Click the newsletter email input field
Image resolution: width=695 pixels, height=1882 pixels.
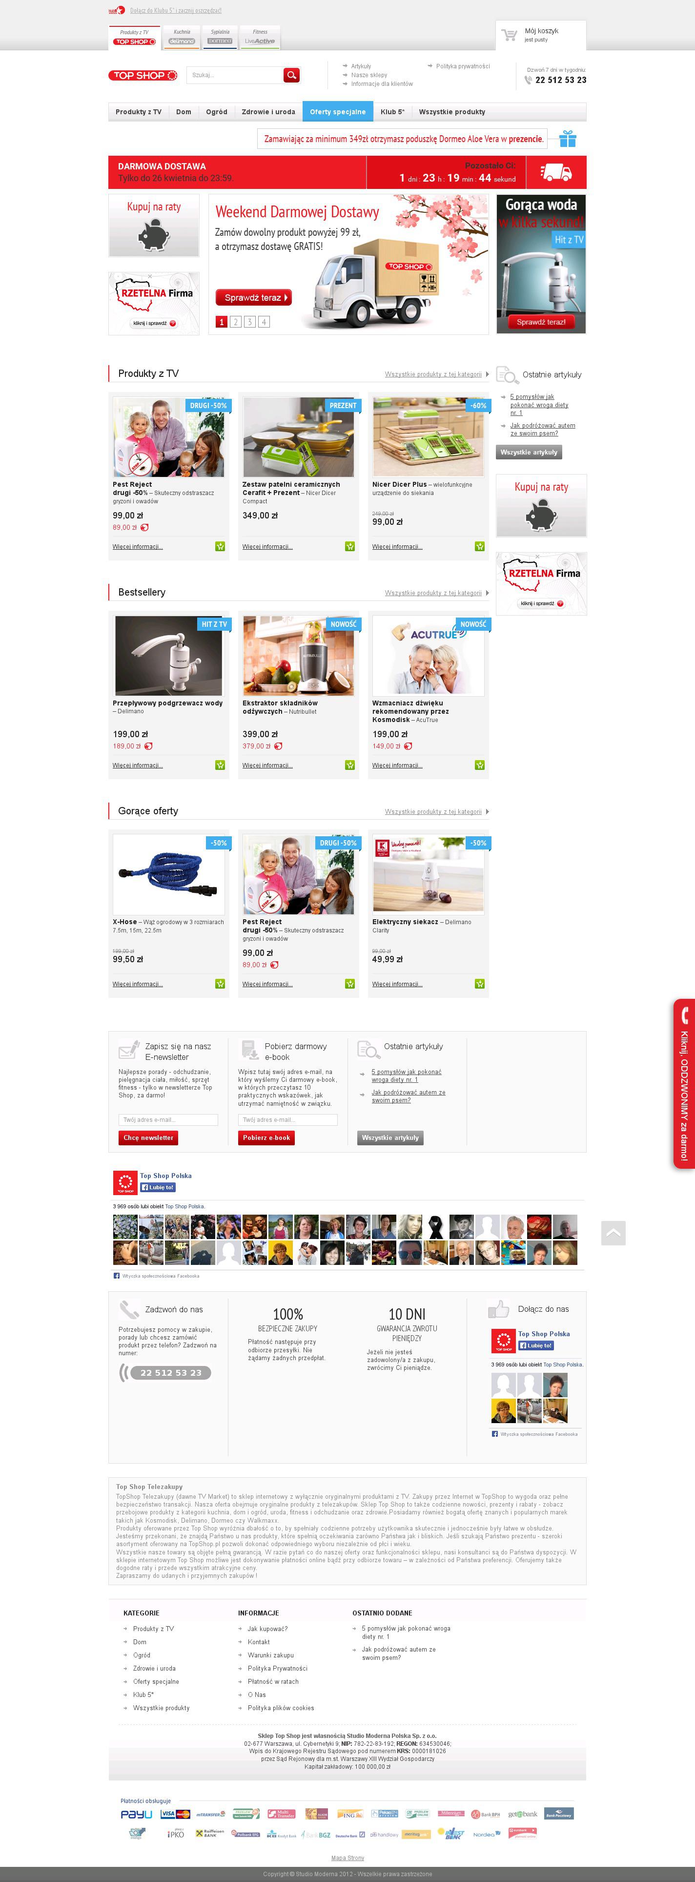tap(168, 1119)
